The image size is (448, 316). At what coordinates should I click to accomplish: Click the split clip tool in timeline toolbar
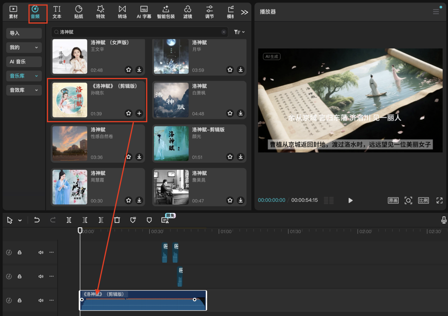pos(69,220)
